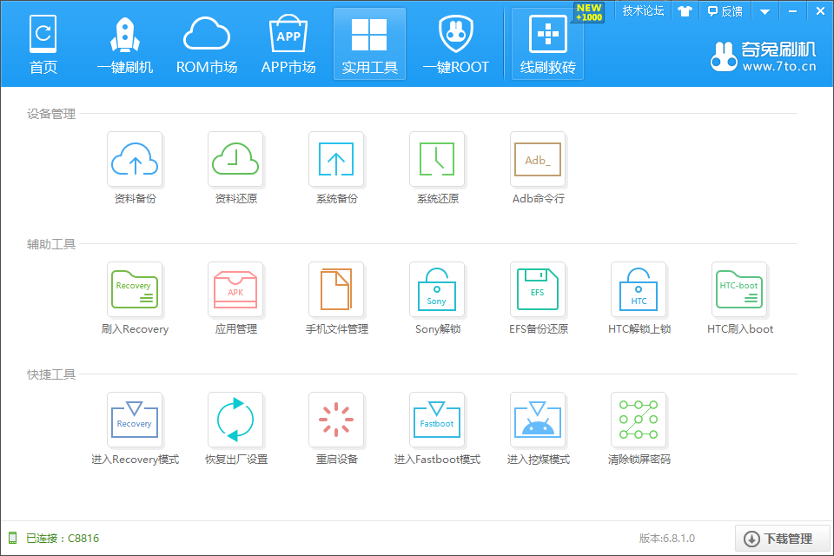Screen dimensions: 834x556
Task: Open the APK 应用管理 app manager
Action: tap(235, 289)
